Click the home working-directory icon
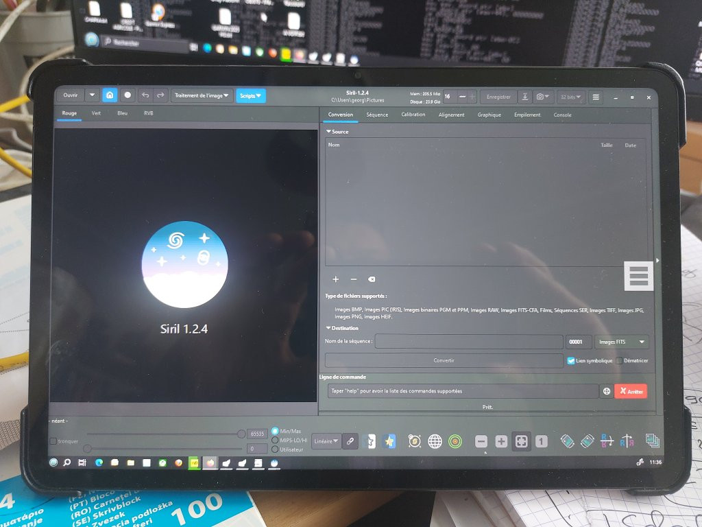This screenshot has height=527, width=702. [110, 95]
